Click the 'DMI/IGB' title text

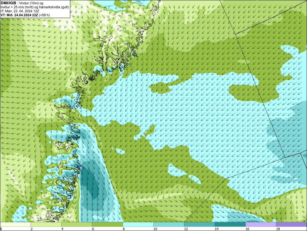(x=8, y=3)
